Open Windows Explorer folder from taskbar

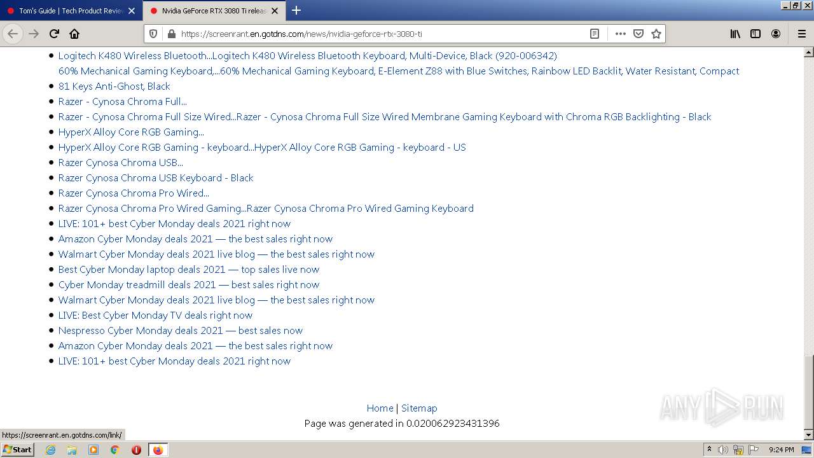(x=72, y=450)
